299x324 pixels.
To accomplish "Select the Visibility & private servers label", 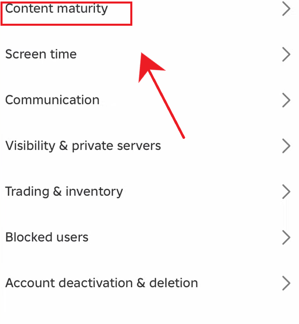I will click(x=83, y=146).
